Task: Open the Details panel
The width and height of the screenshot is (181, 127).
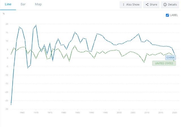Action: pyautogui.click(x=170, y=5)
